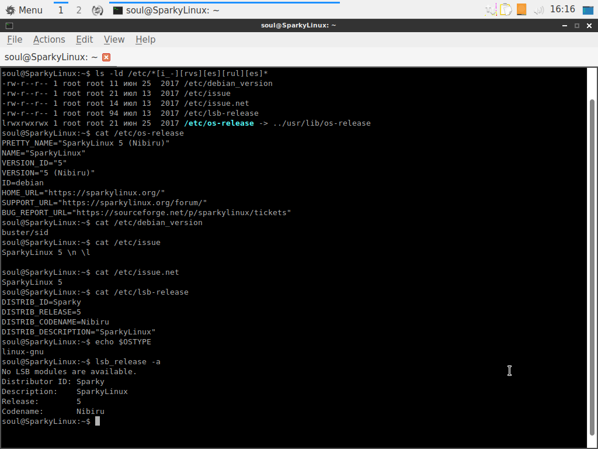The image size is (598, 449).
Task: Click the PRETTY_NAME line in output
Action: click(x=86, y=143)
